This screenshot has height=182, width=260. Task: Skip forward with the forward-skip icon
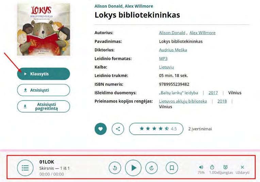tap(151, 168)
